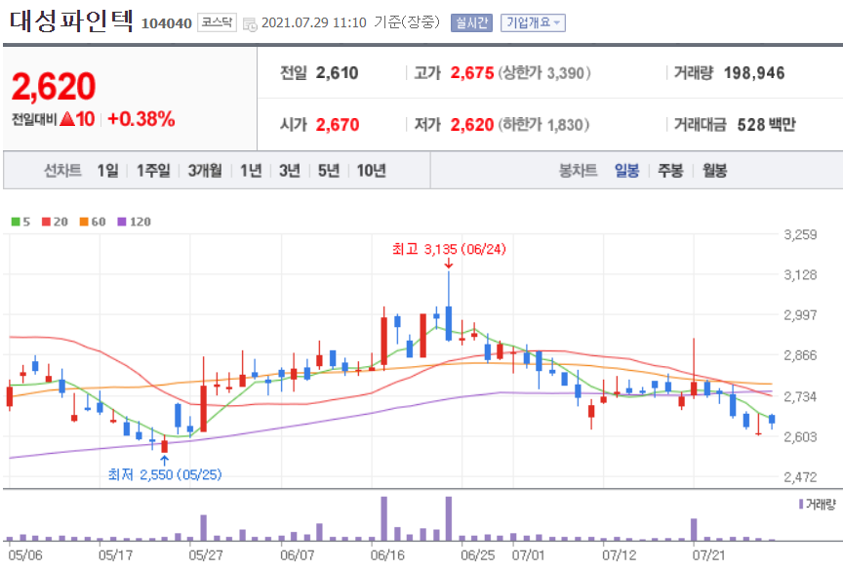Click the stock code 104040

[166, 23]
